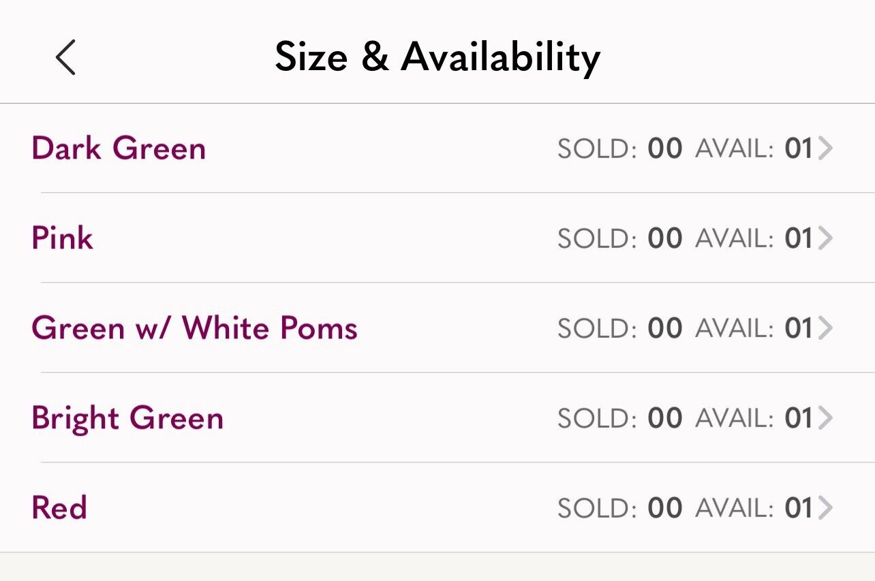The image size is (875, 581).
Task: Expand the Pink row chevron
Action: 825,238
